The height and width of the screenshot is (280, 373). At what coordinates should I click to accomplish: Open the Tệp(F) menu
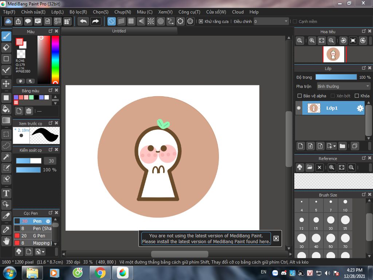point(9,12)
